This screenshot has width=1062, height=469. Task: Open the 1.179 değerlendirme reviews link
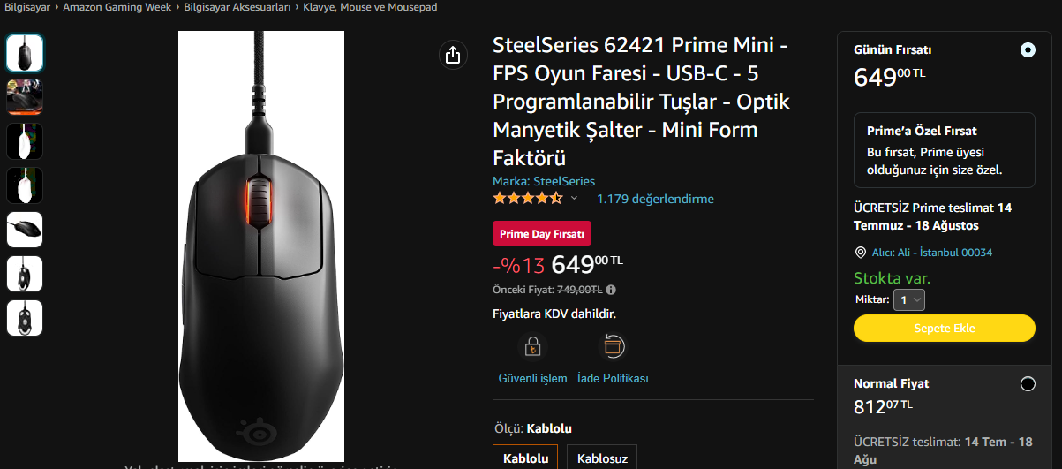[x=655, y=199]
